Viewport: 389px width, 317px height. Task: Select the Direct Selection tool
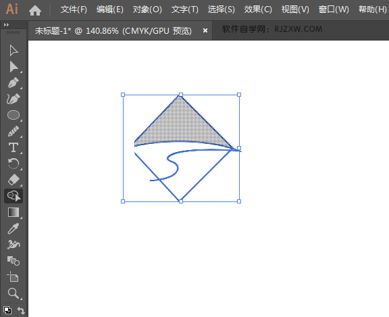(x=14, y=67)
